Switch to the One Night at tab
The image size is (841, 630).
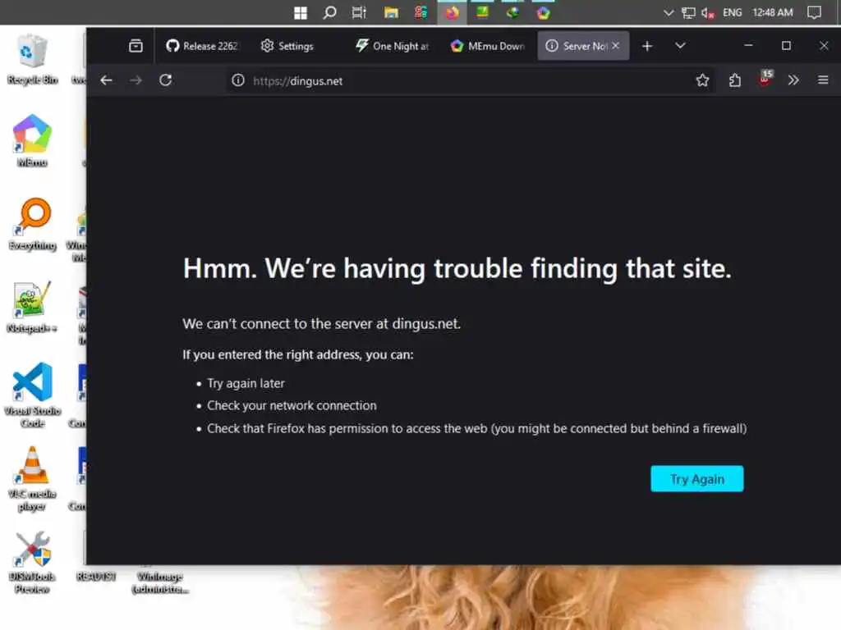(x=393, y=46)
